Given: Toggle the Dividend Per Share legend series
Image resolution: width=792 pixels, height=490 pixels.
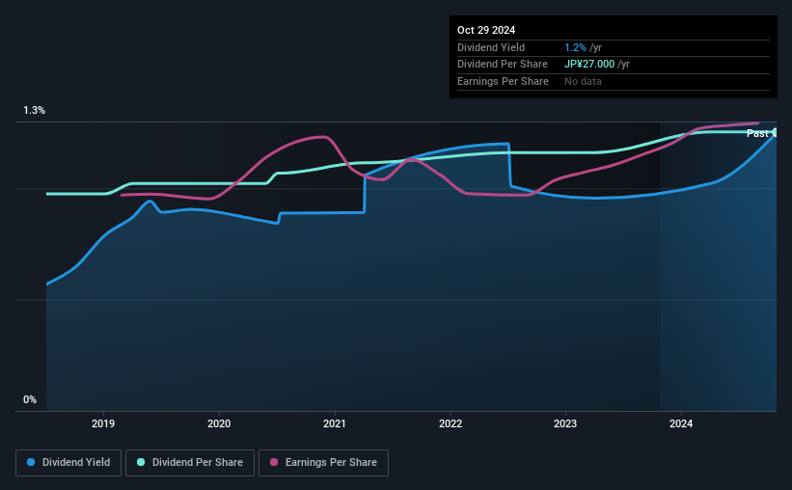Looking at the screenshot, I should click(x=190, y=463).
